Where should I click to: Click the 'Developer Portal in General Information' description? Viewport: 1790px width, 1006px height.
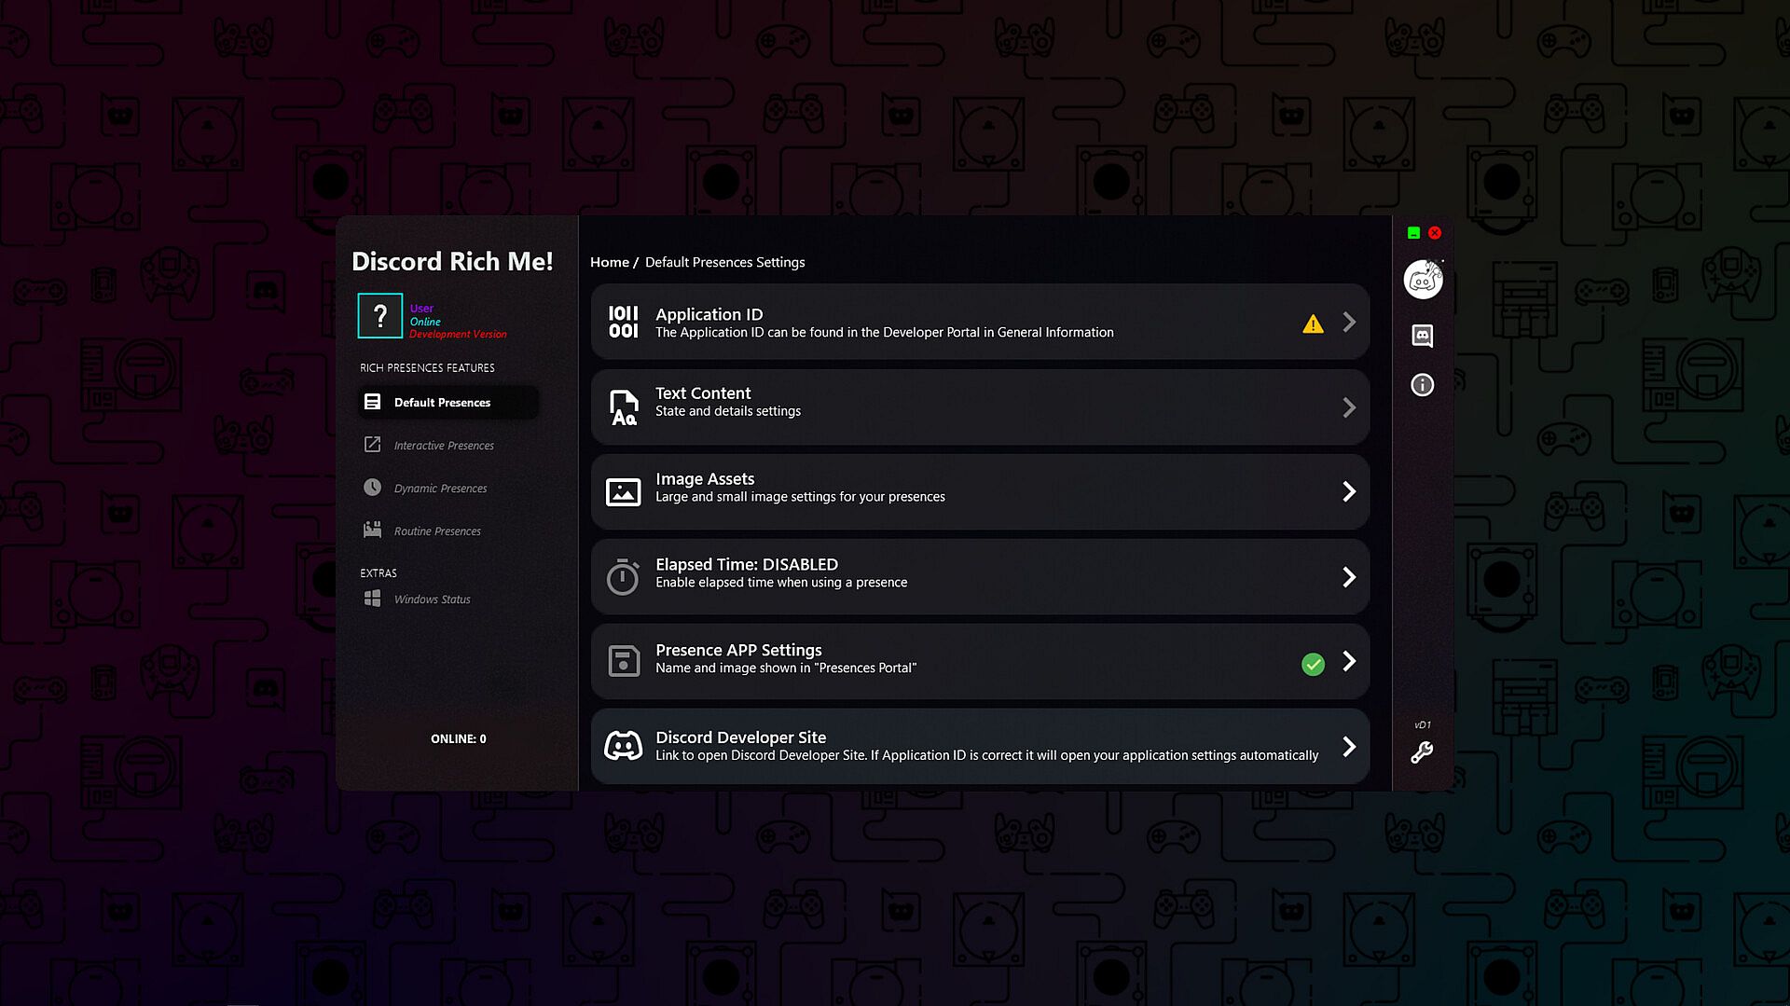tap(885, 333)
